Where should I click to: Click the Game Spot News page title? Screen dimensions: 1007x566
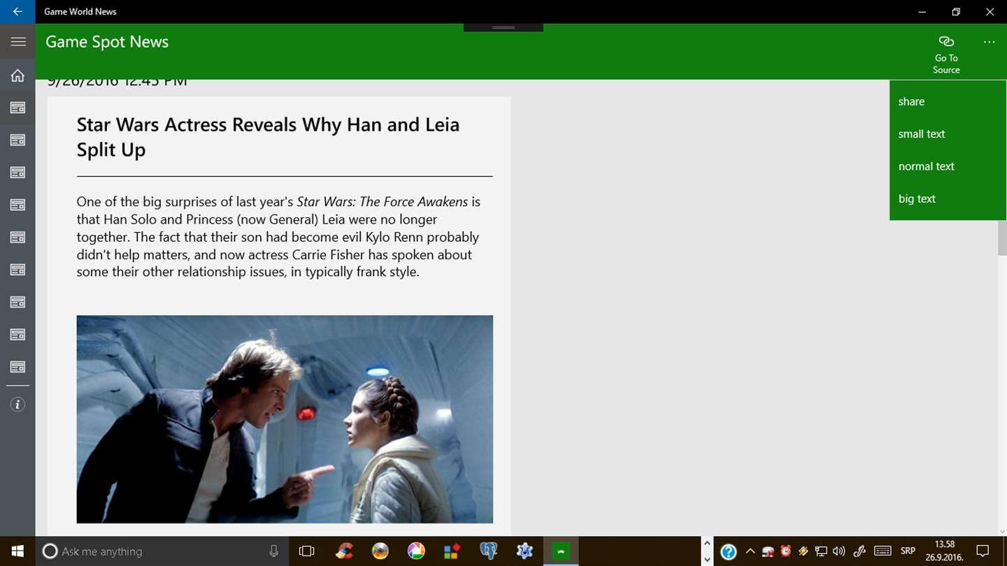107,42
